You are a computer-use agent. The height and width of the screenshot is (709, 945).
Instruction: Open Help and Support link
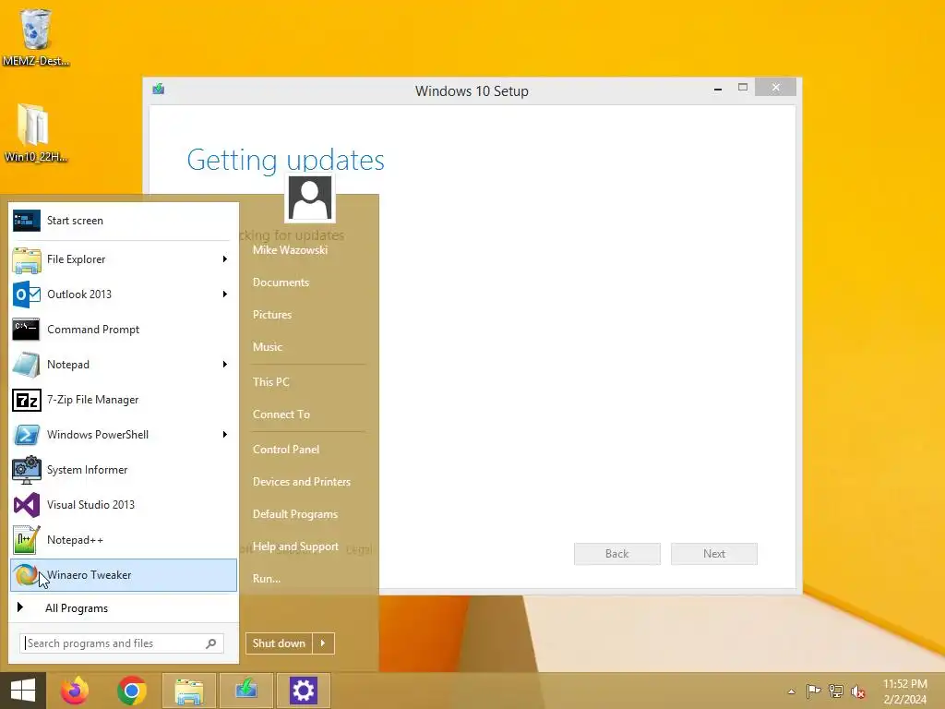[x=295, y=547]
